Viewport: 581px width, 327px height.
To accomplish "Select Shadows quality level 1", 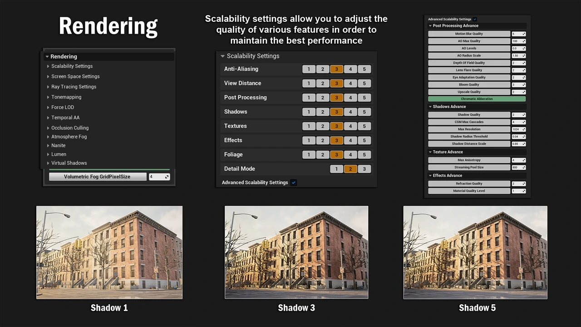I will (309, 112).
